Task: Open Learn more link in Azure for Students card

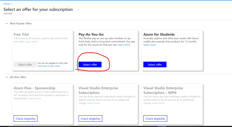Action: point(150,45)
